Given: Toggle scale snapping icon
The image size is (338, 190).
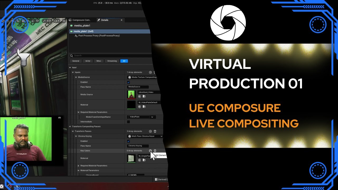Looking at the screenshot, I should point(44,21).
